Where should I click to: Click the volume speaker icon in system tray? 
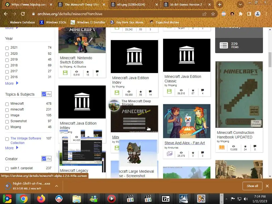(x=246, y=199)
